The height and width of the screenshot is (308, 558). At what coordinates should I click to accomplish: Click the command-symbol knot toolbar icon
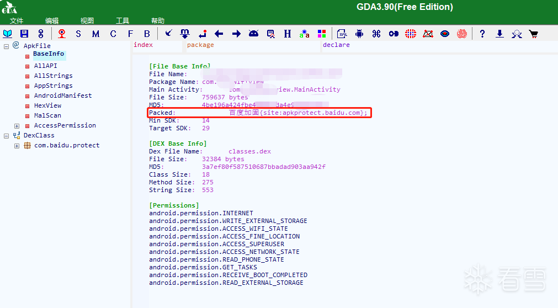tap(376, 34)
